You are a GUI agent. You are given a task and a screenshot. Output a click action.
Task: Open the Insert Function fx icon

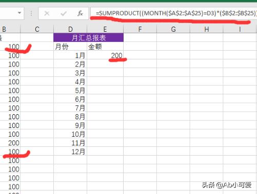point(80,13)
